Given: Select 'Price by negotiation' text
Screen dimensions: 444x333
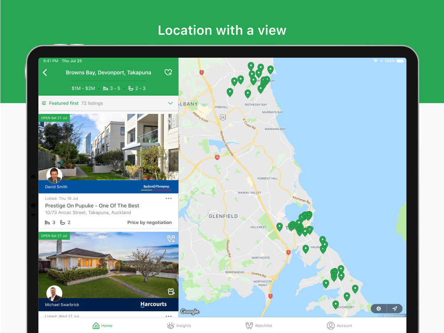Looking at the screenshot, I should (150, 222).
